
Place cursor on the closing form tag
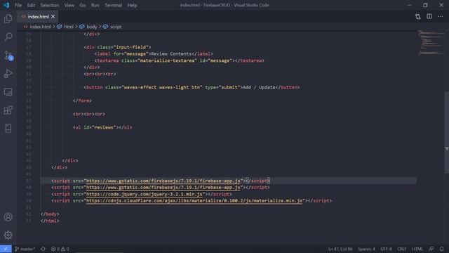click(82, 100)
